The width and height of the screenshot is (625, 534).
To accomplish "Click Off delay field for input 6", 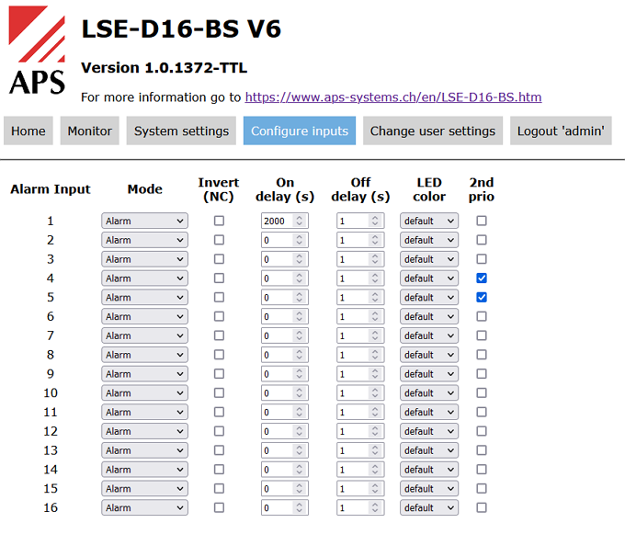I will click(352, 316).
